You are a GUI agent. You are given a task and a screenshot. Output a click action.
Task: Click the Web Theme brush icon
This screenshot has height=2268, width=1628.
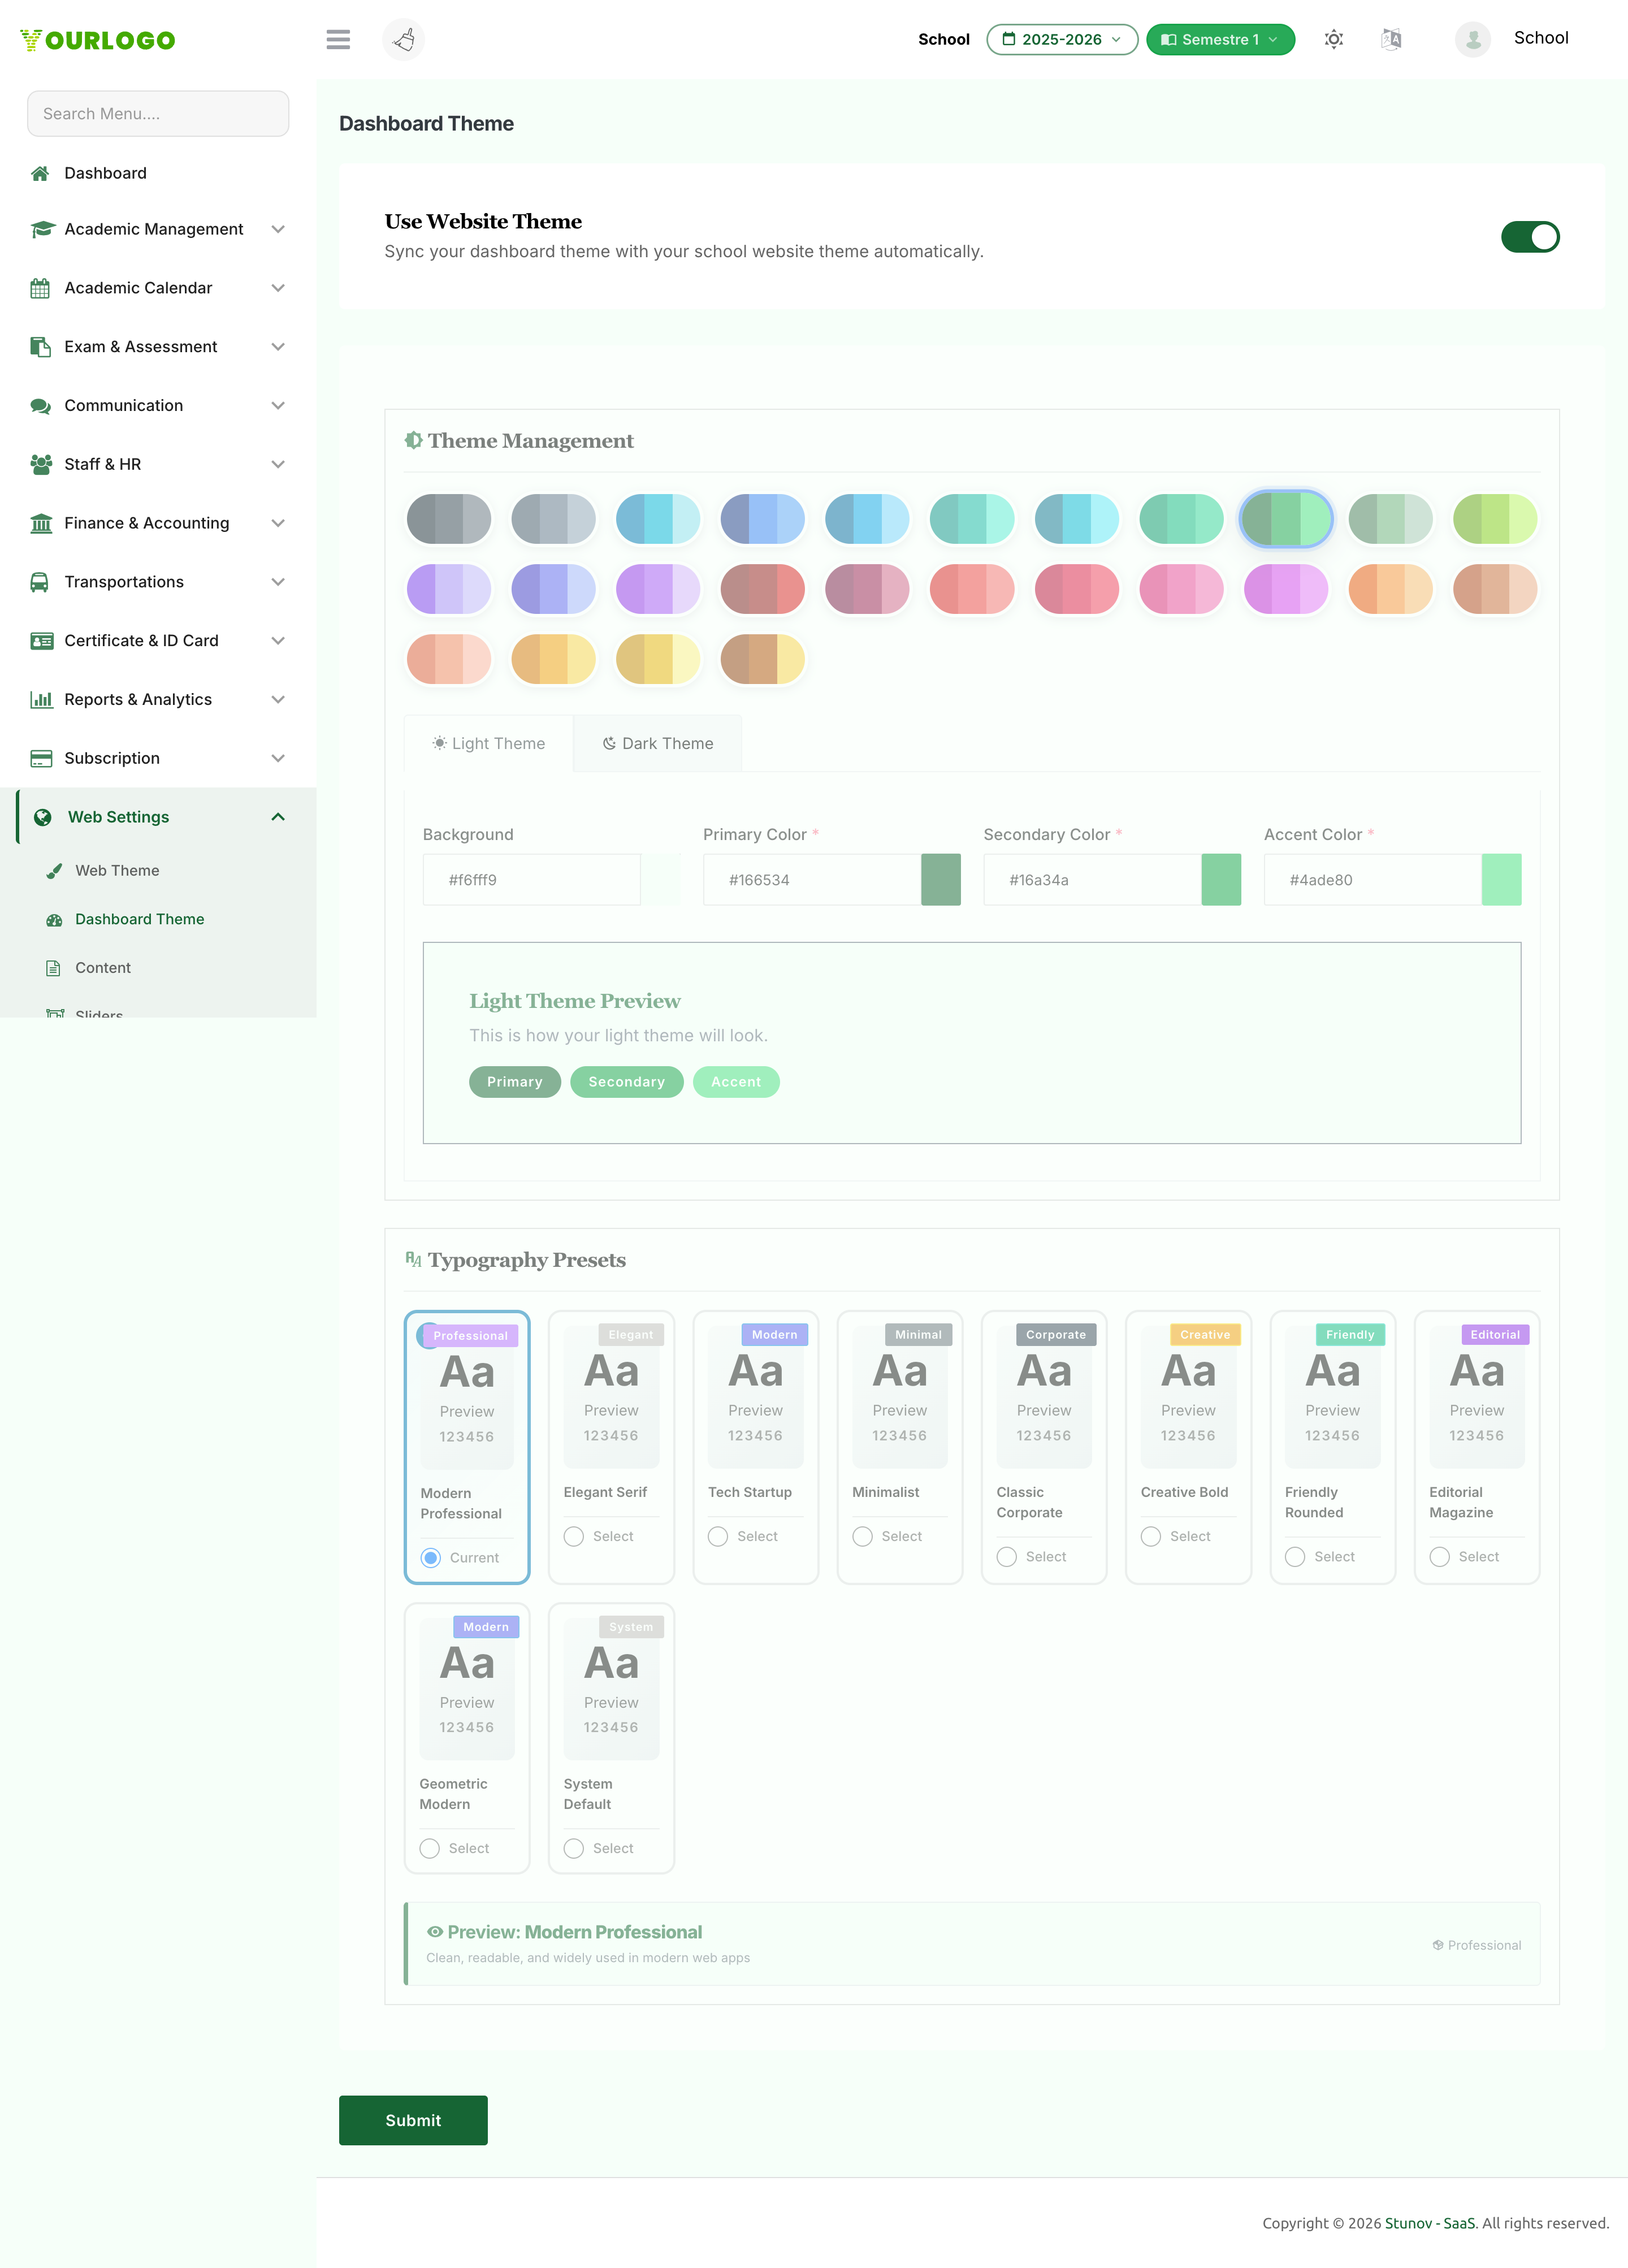click(x=54, y=870)
